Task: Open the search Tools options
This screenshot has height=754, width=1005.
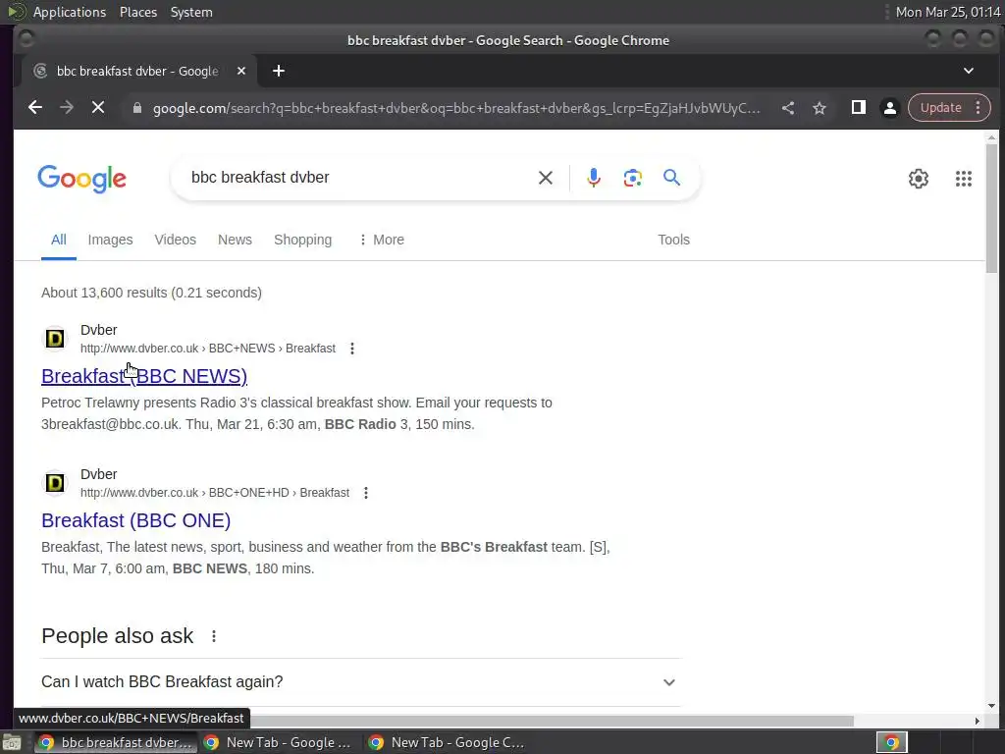Action: coord(673,240)
